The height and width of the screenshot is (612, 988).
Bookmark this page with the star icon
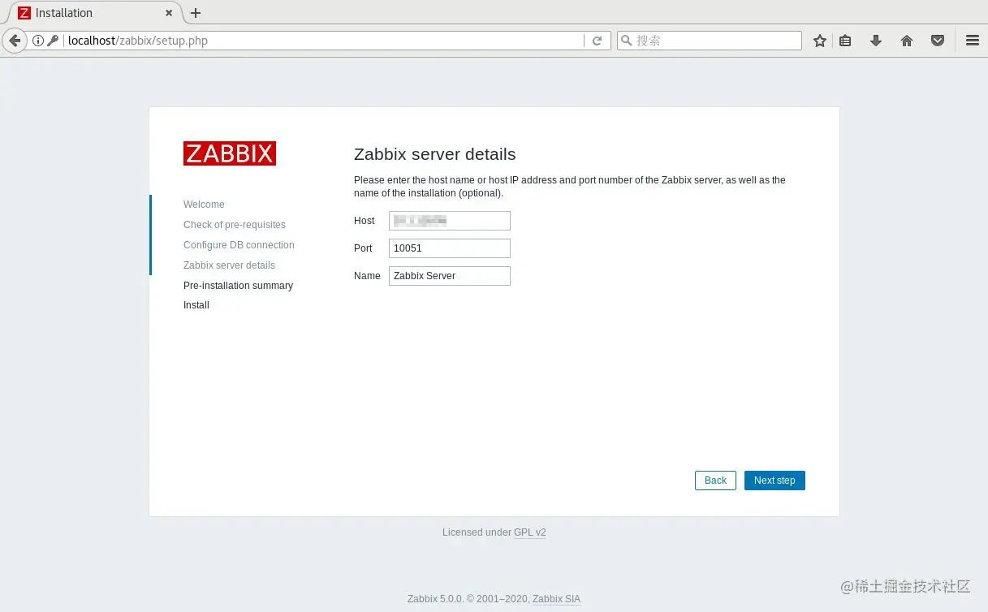(x=820, y=41)
